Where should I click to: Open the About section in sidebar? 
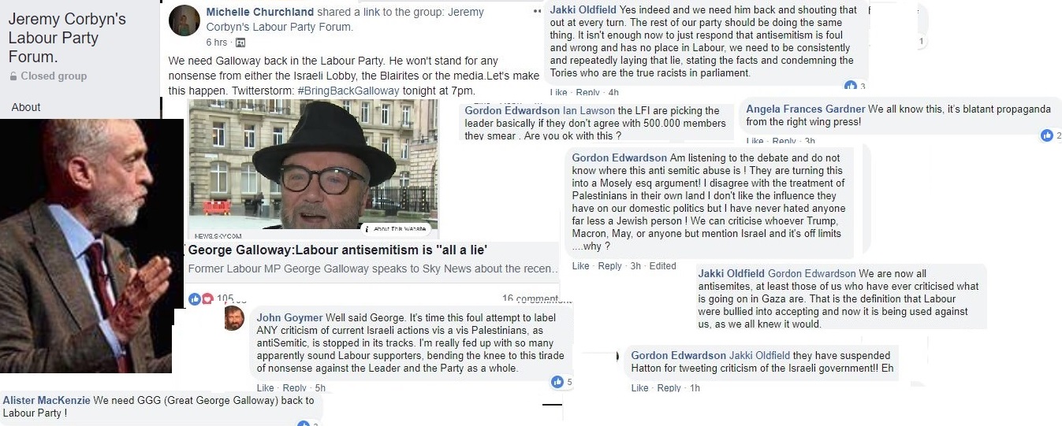click(x=26, y=107)
